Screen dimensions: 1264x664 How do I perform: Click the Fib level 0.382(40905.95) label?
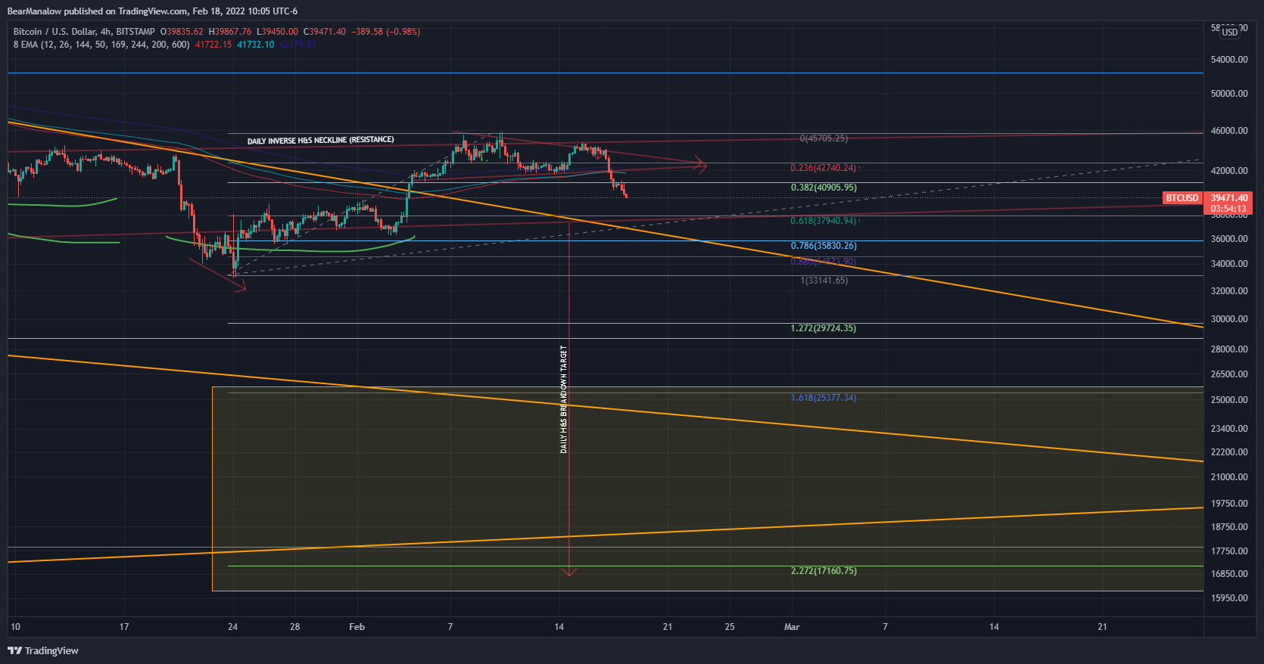(823, 188)
